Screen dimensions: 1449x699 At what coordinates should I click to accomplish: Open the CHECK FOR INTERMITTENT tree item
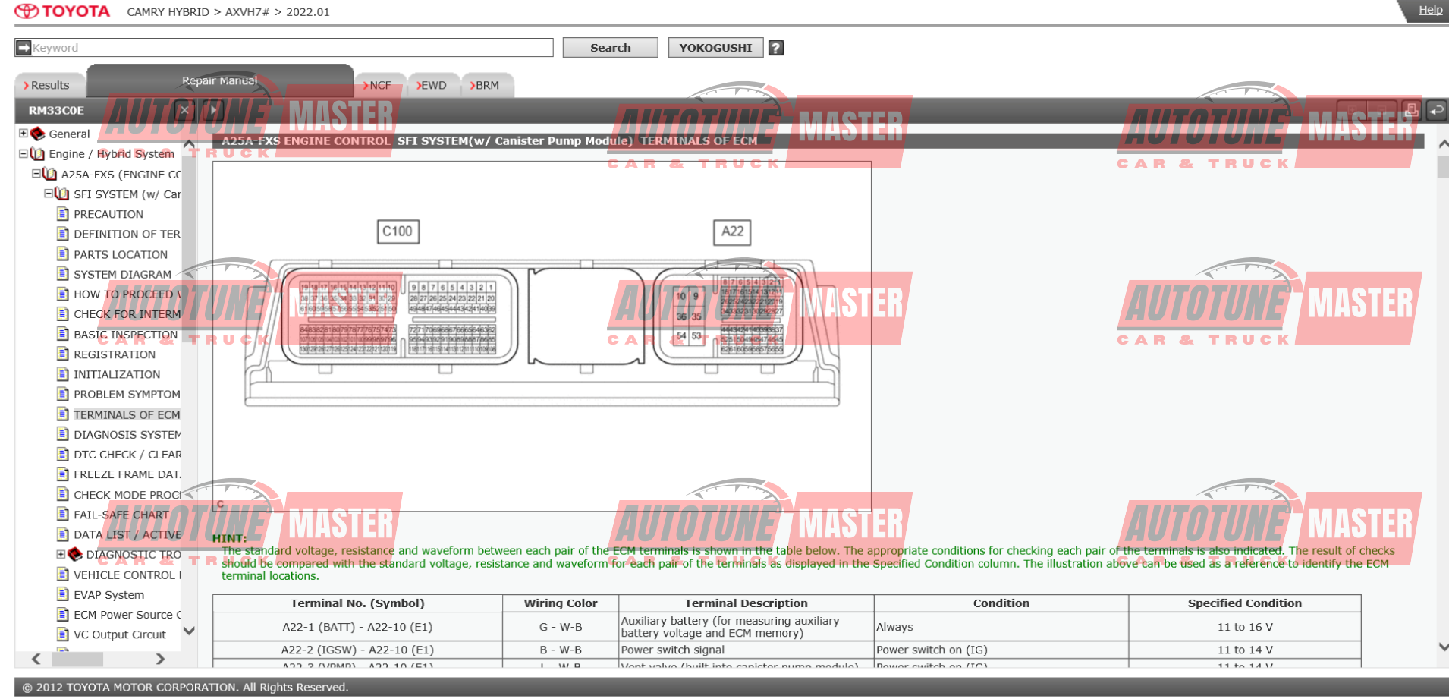tap(127, 314)
